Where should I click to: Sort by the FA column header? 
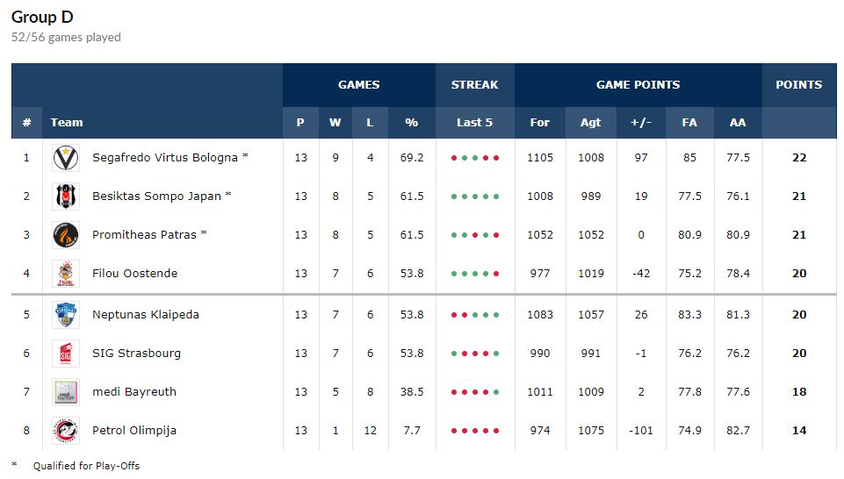pos(689,123)
